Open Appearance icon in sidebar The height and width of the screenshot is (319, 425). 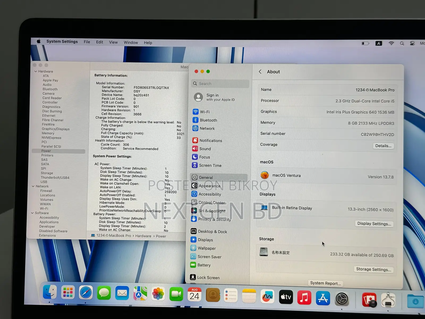pos(194,186)
